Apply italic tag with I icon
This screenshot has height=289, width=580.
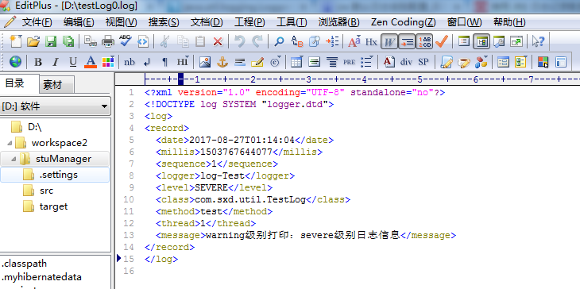(x=55, y=62)
